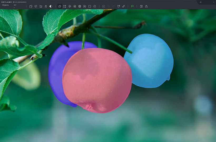Viewport: 216px width, 142px height.
Task: Click the comment speech bubble icon
Action: pos(36,6)
